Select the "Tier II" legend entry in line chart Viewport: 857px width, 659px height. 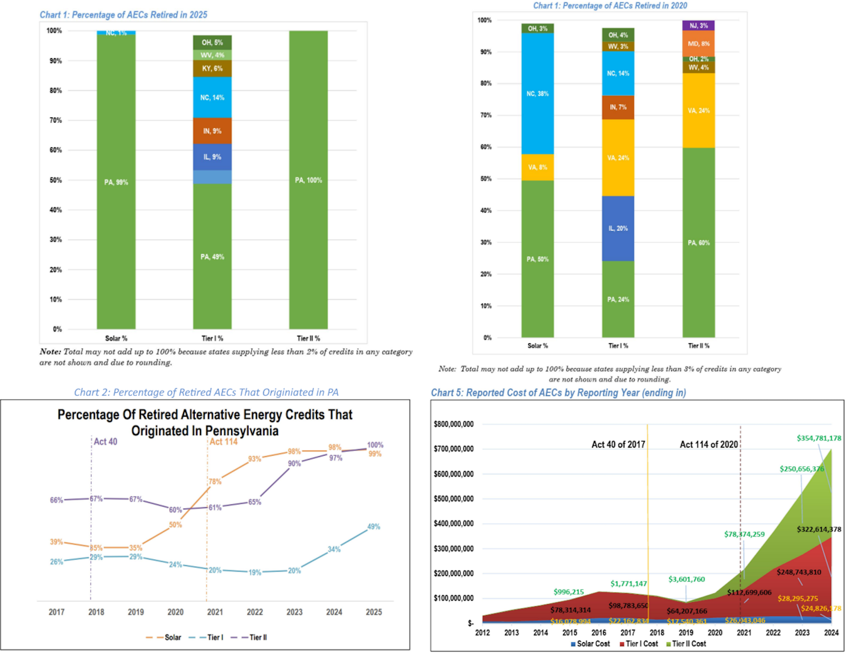249,637
